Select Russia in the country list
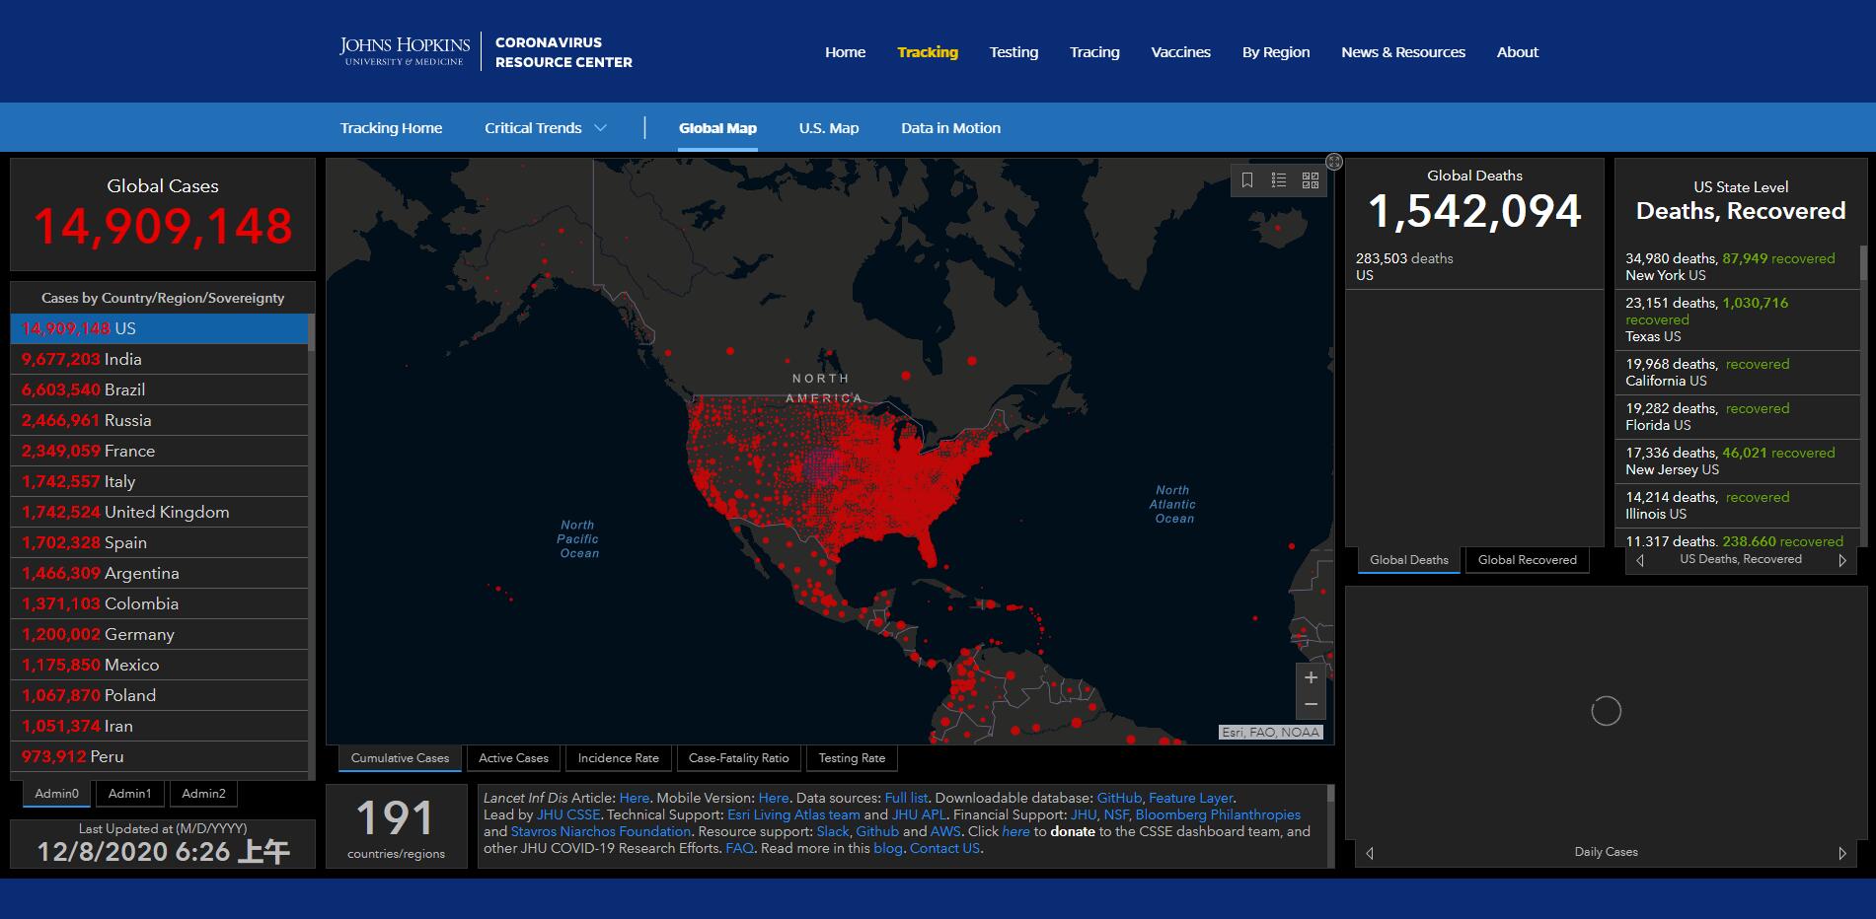Image resolution: width=1876 pixels, height=919 pixels. pos(159,420)
